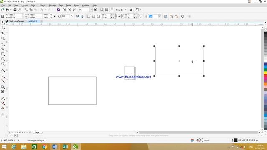This screenshot has height=150, width=267.
Task: Click the Import icon
Action: coord(64,10)
